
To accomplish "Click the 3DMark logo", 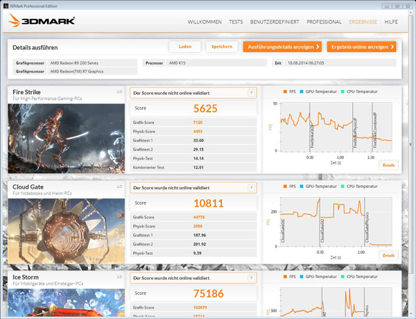I will click(x=41, y=20).
